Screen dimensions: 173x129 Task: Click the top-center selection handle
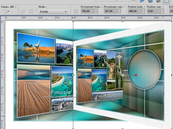122,21
